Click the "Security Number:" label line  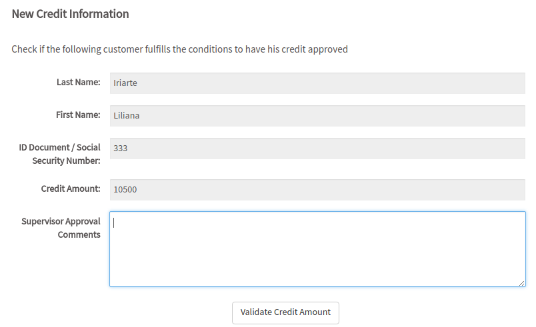point(67,161)
